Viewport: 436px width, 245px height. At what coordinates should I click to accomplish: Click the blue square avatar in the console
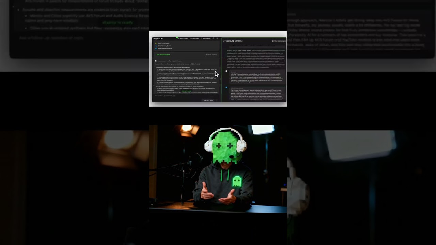tap(226, 87)
